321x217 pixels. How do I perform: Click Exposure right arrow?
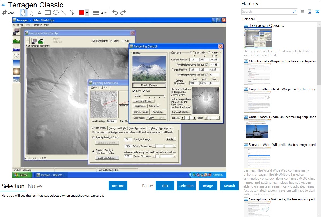coord(195,118)
